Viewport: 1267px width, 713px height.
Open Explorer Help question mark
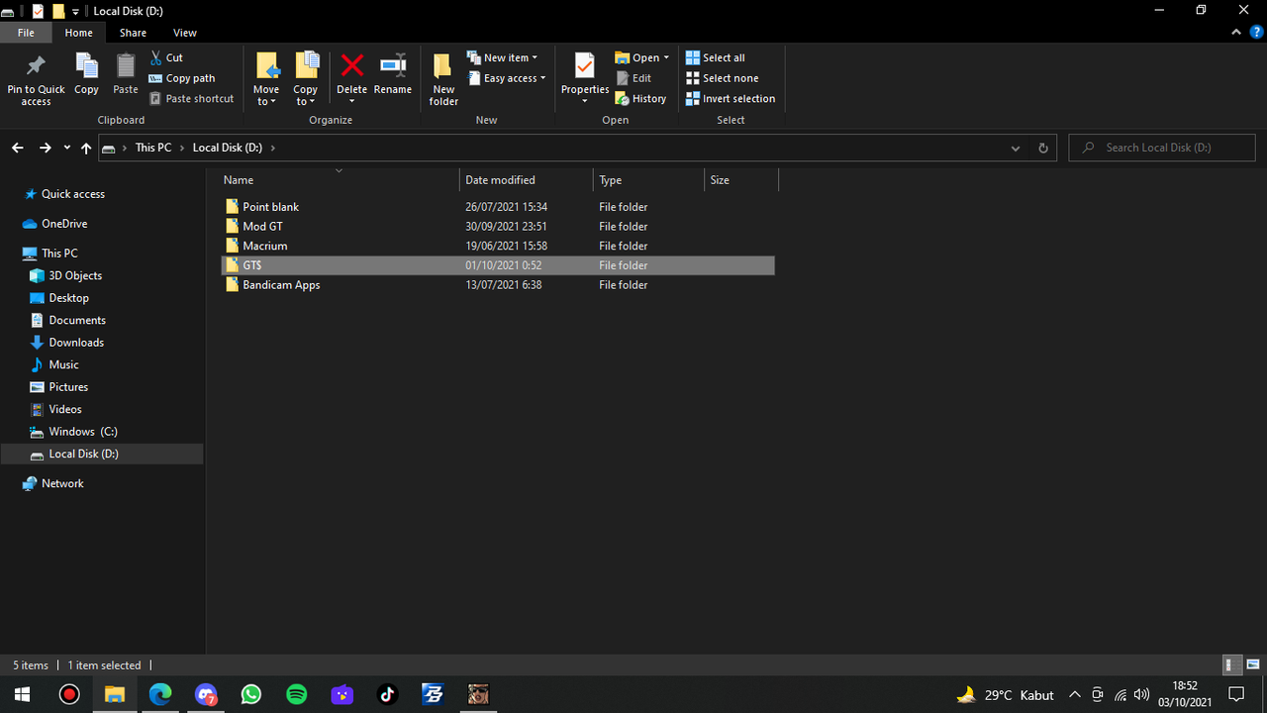coord(1255,33)
